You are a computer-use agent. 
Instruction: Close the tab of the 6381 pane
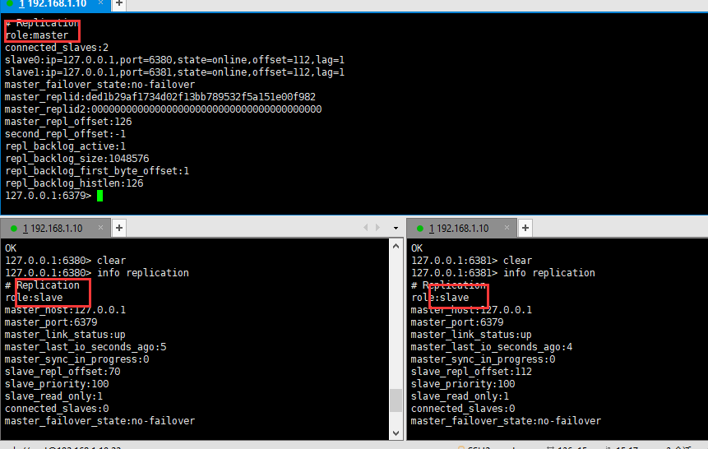pos(507,228)
